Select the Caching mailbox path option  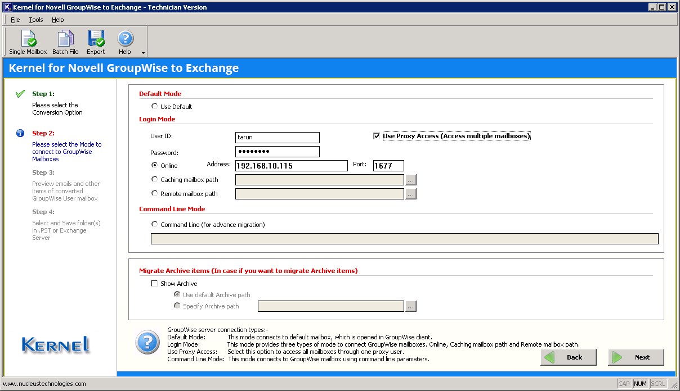(x=155, y=180)
